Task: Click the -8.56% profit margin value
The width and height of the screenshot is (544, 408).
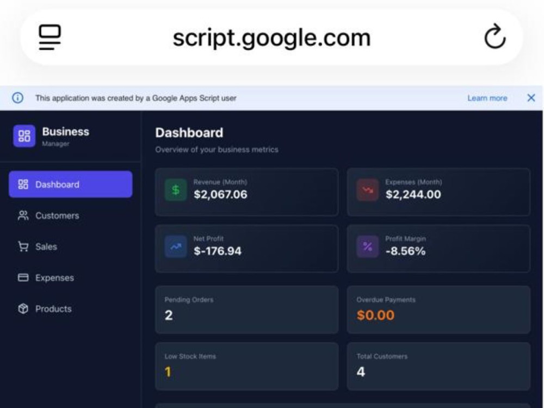Action: click(405, 251)
